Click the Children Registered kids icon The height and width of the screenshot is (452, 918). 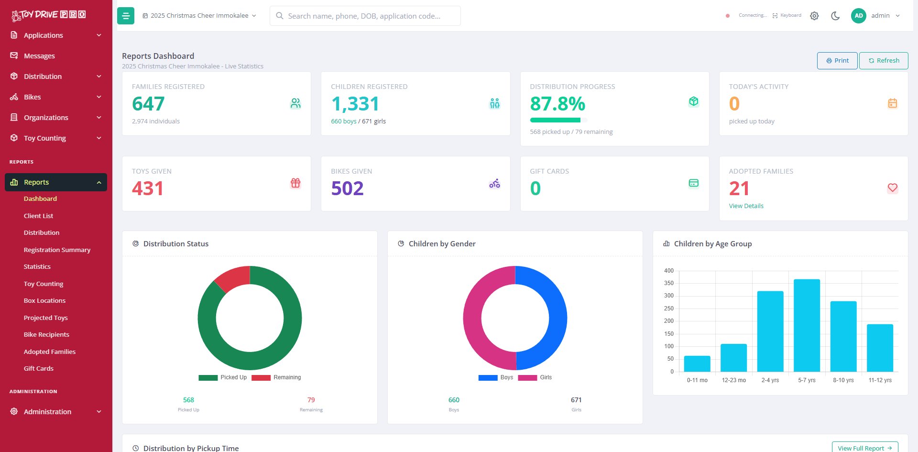tap(495, 103)
